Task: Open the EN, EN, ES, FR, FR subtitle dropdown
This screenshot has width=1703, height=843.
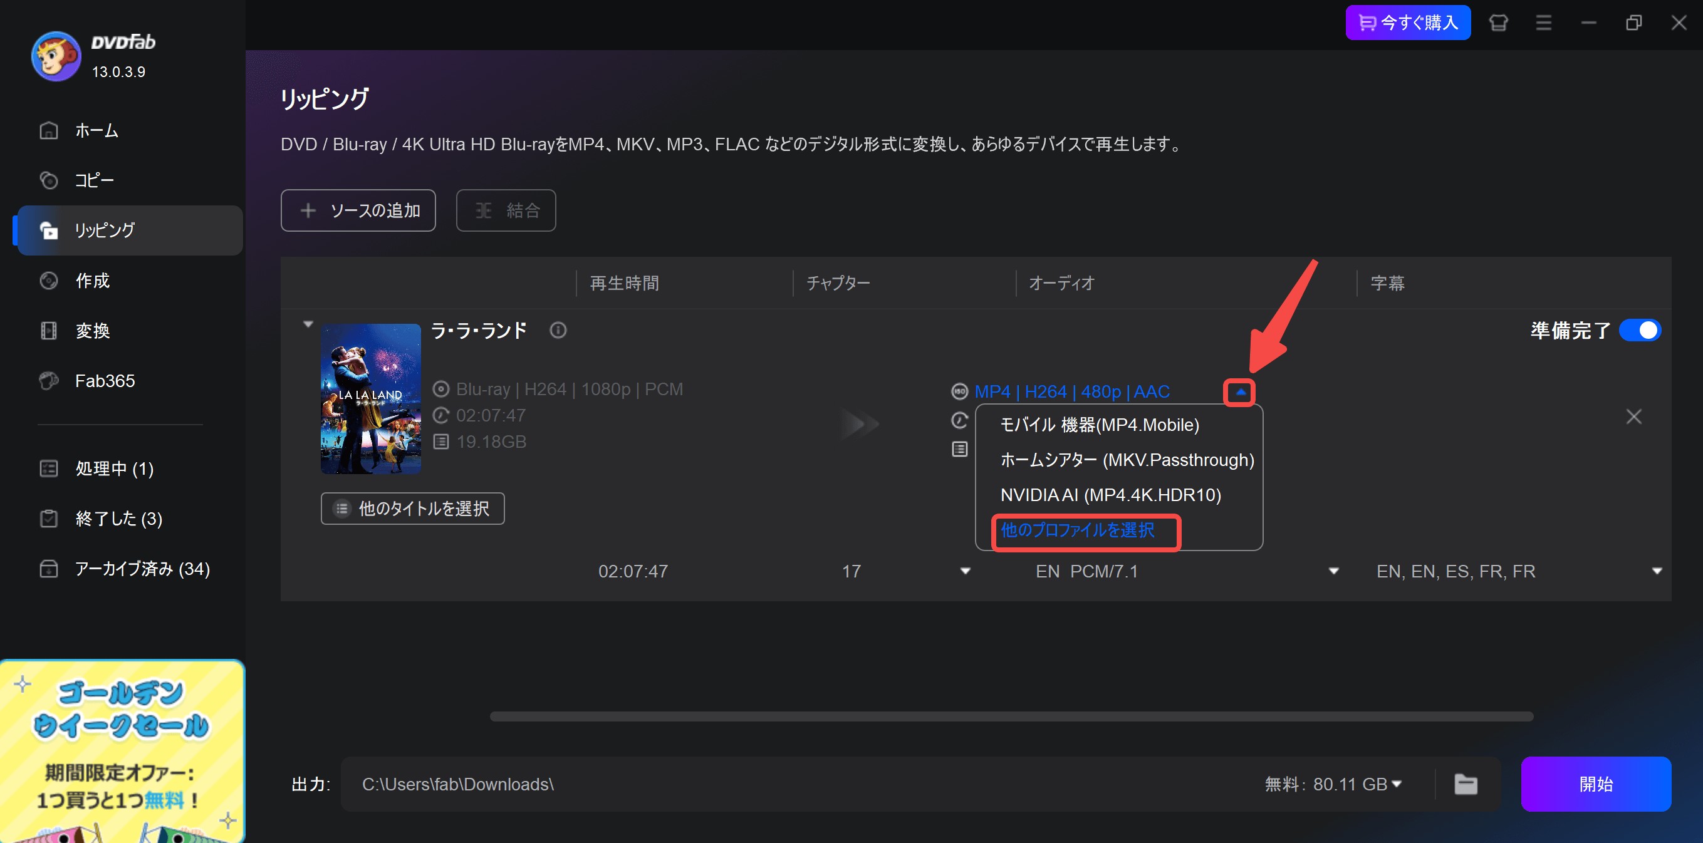Action: 1657,571
